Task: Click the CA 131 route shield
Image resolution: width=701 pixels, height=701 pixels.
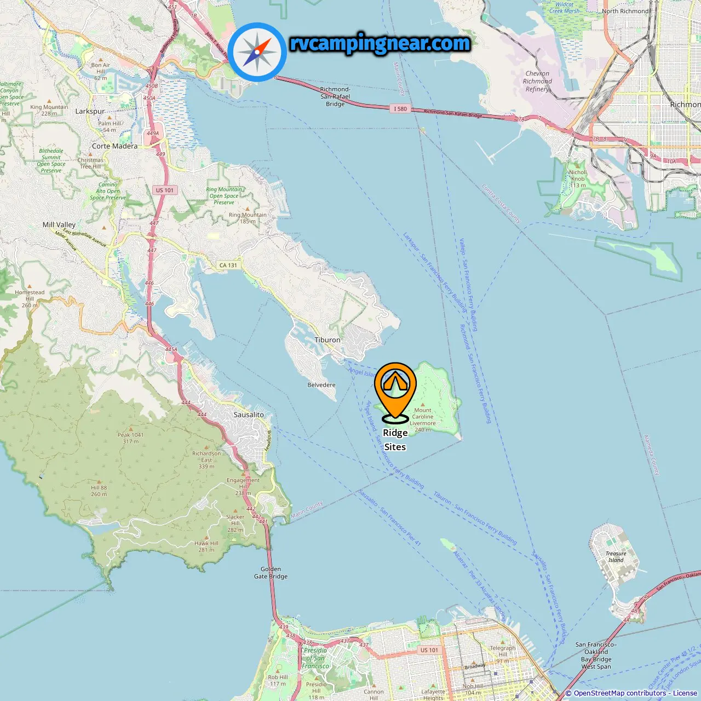Action: coord(228,265)
